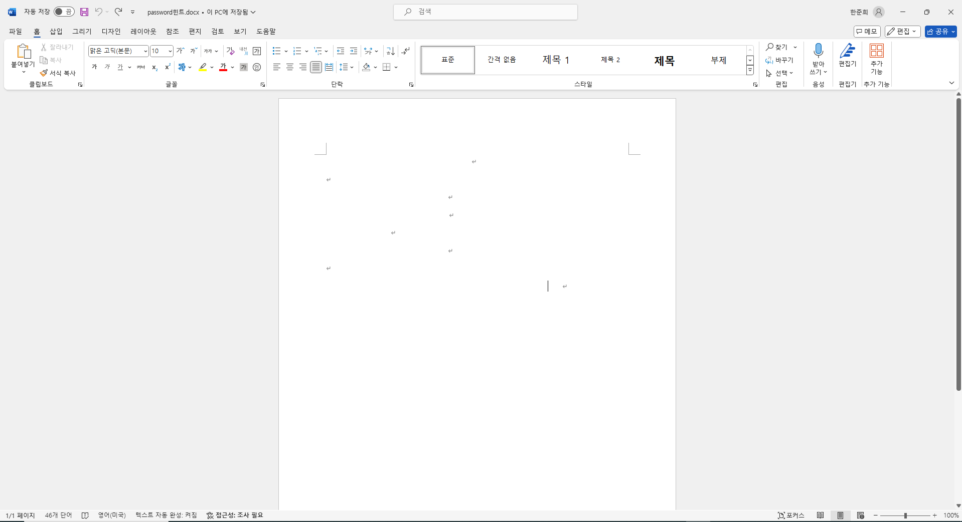This screenshot has height=522, width=962.
Task: Open font name combo box
Action: (x=118, y=51)
